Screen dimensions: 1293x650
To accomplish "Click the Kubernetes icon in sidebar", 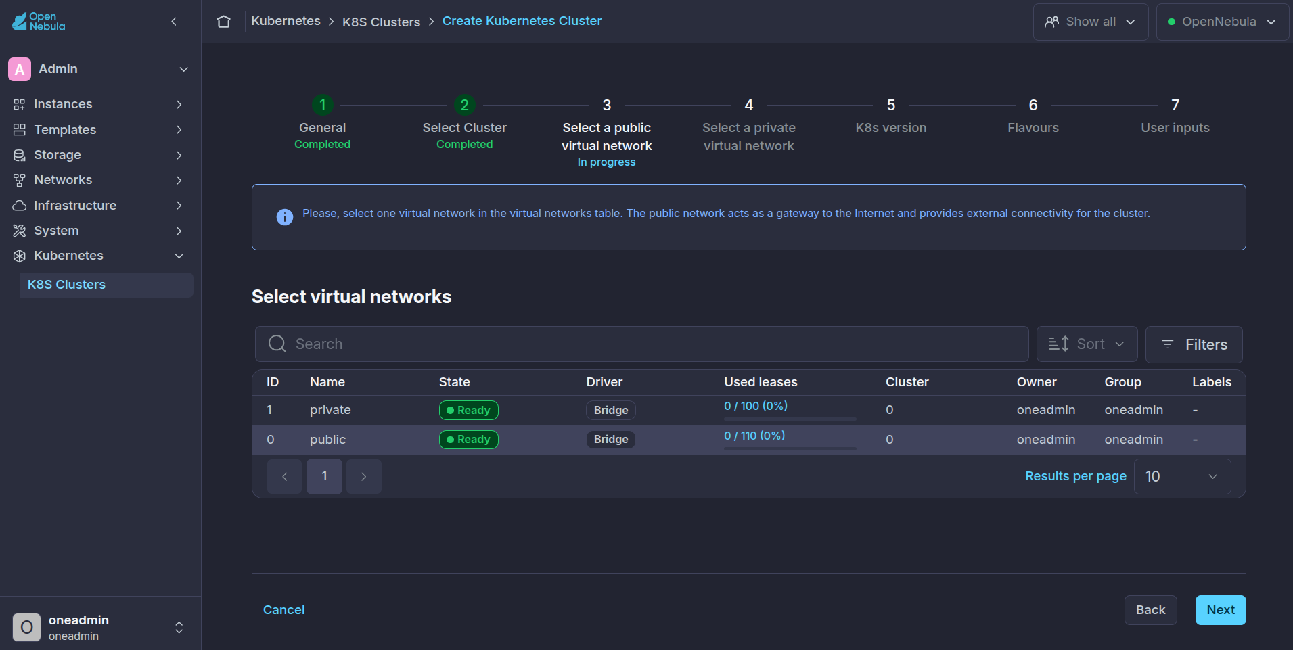I will (20, 256).
